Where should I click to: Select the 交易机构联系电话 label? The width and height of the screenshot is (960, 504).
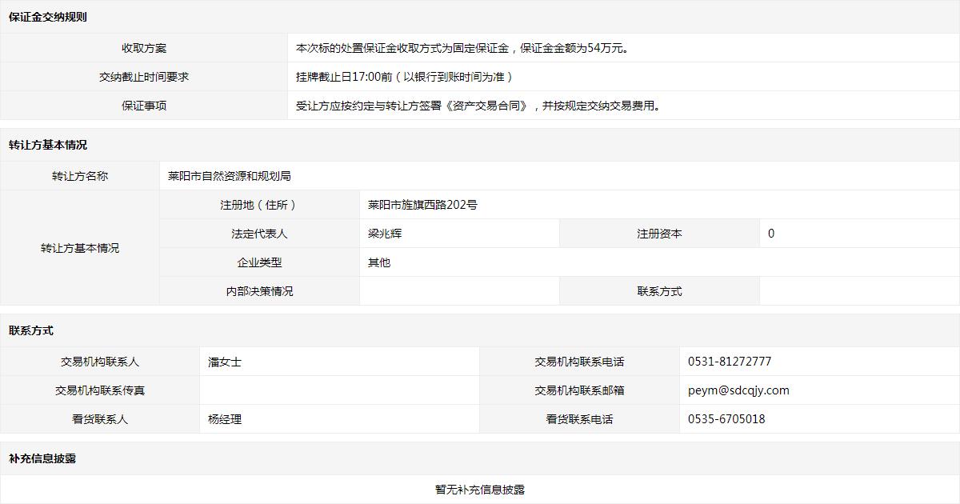(x=580, y=362)
